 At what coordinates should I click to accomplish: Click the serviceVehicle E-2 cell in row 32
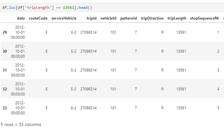(74, 89)
